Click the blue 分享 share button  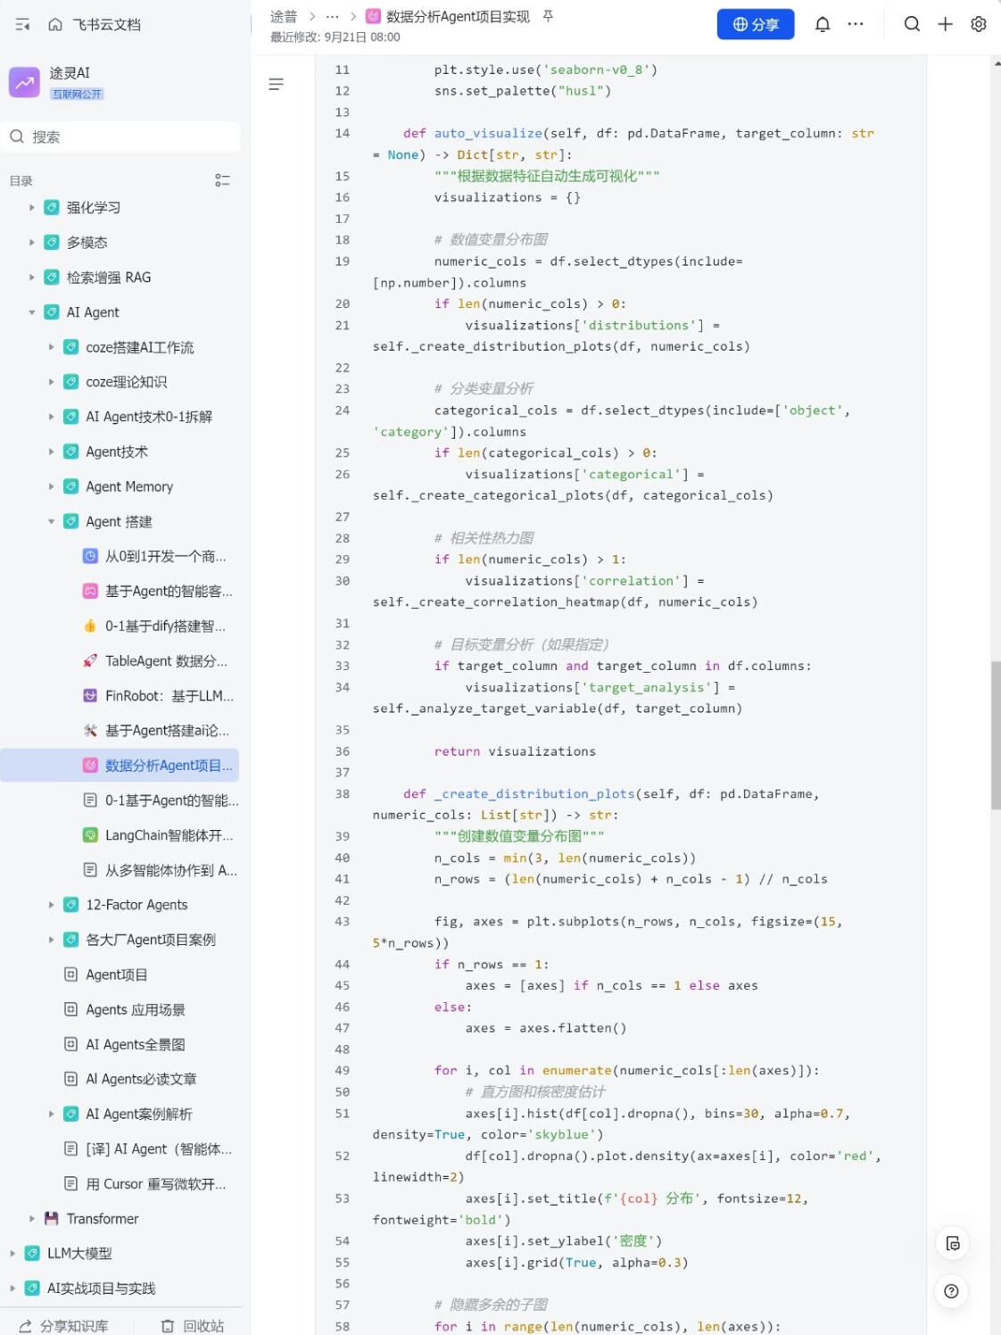[755, 24]
